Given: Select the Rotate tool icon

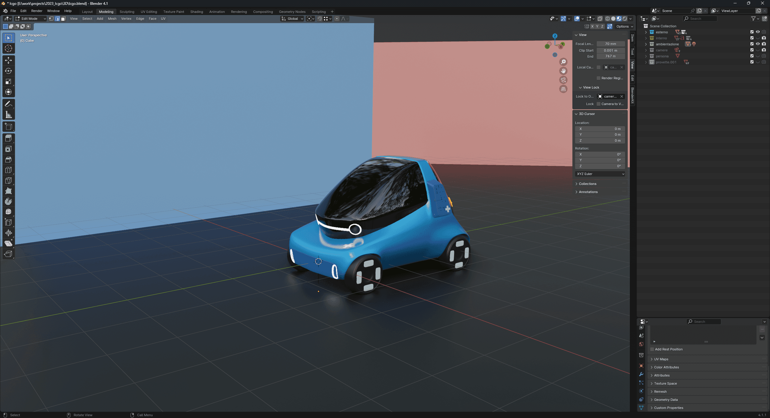Looking at the screenshot, I should 8,71.
